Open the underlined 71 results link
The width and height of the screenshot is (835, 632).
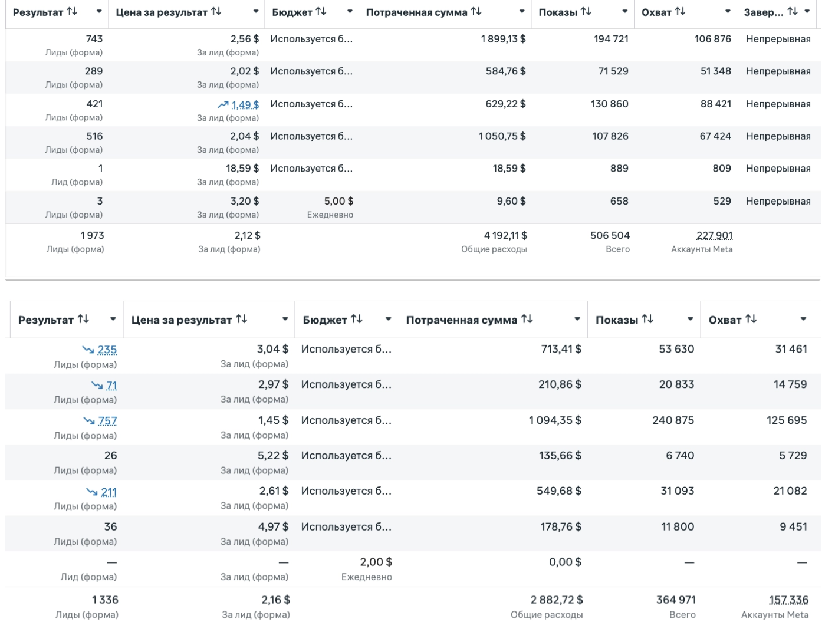(111, 386)
